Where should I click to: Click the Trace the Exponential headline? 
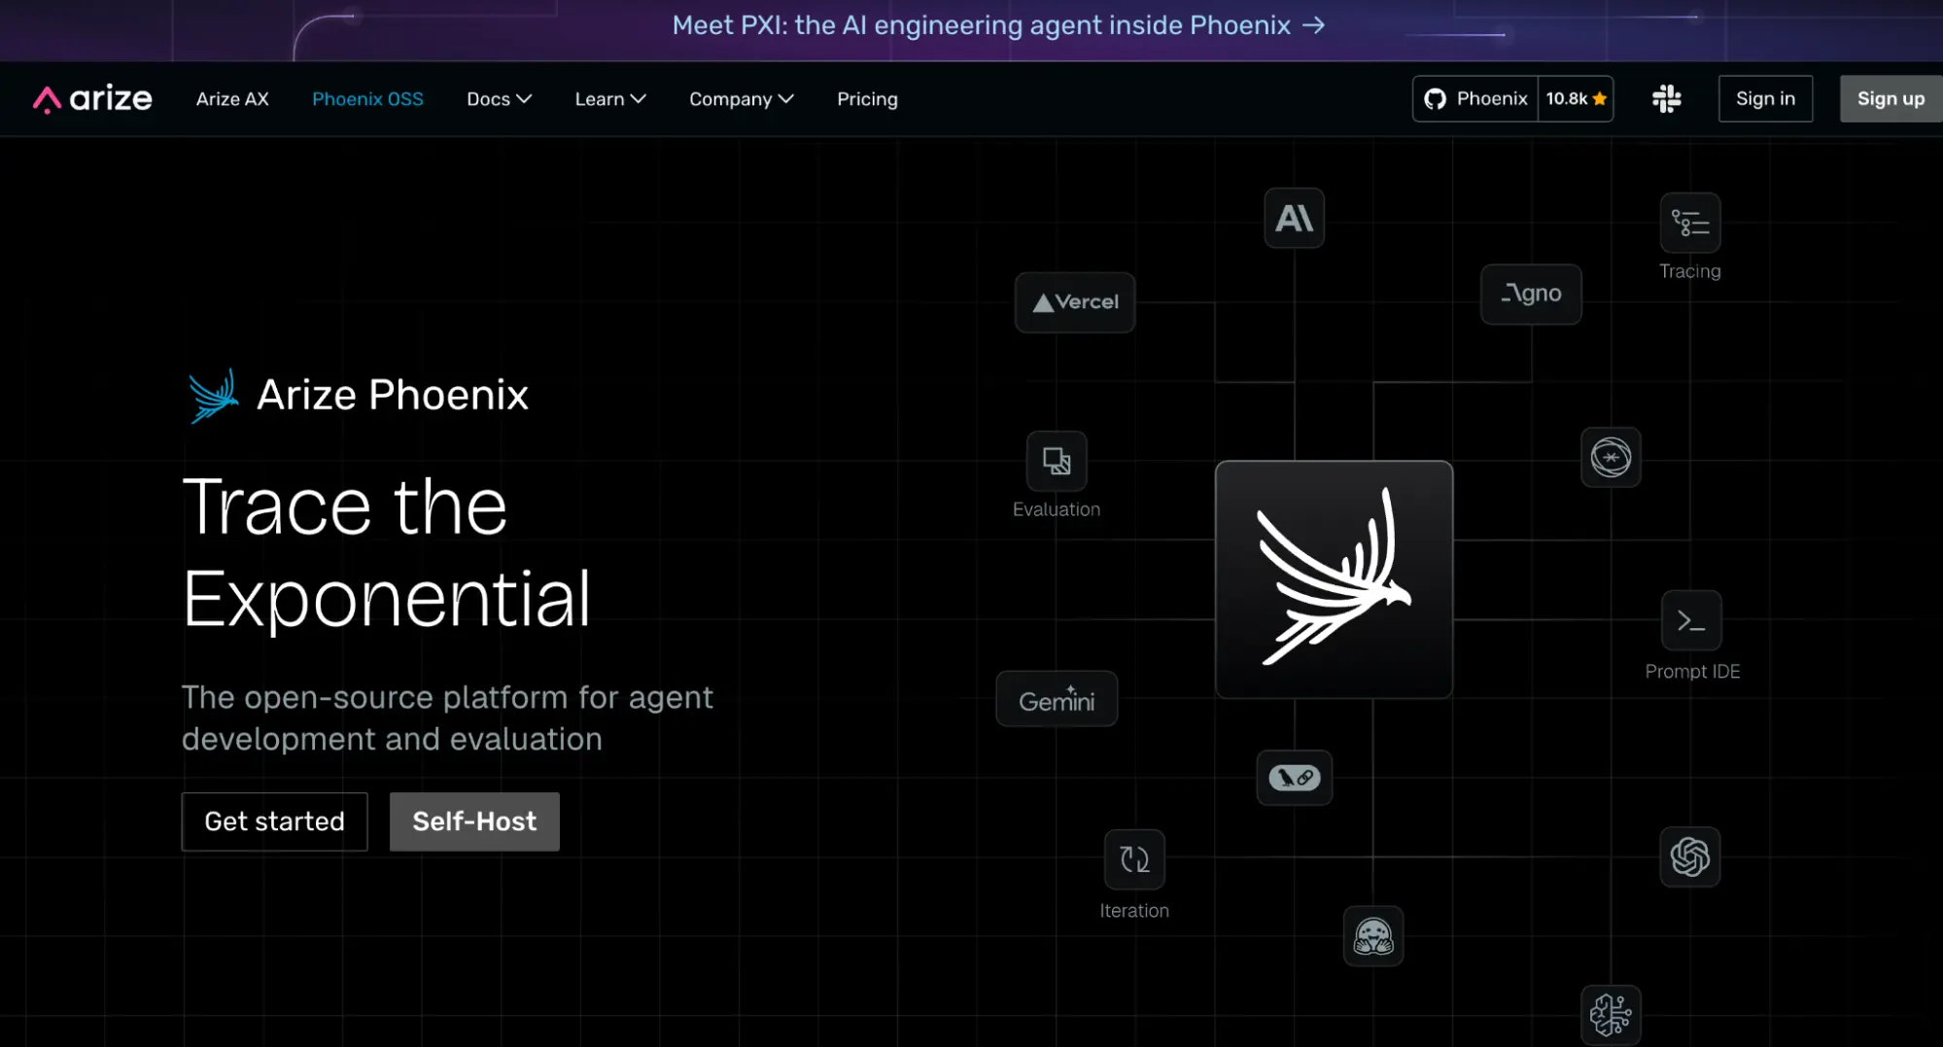point(387,552)
